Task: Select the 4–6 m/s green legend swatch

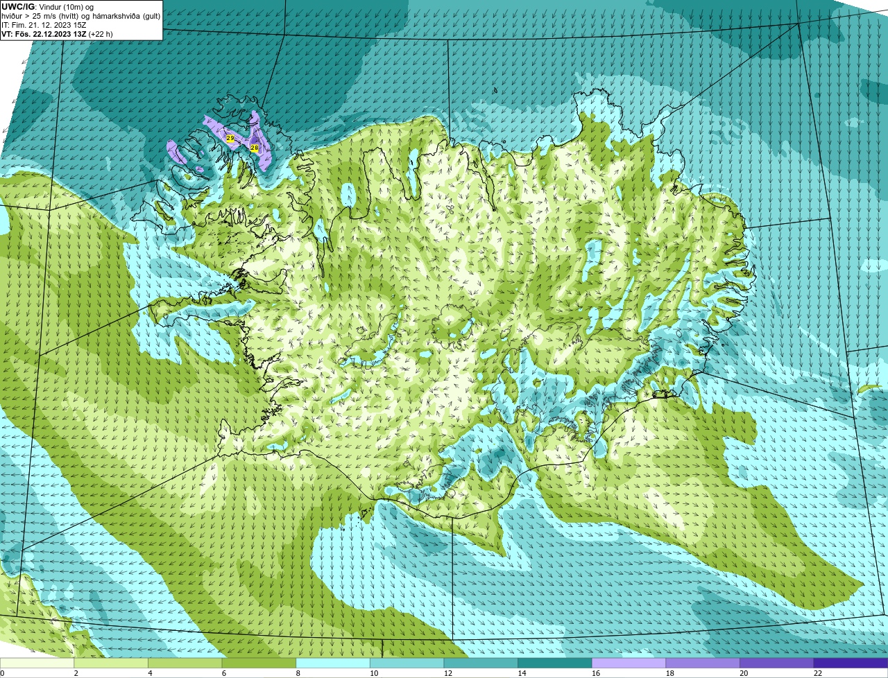Action: [x=185, y=663]
